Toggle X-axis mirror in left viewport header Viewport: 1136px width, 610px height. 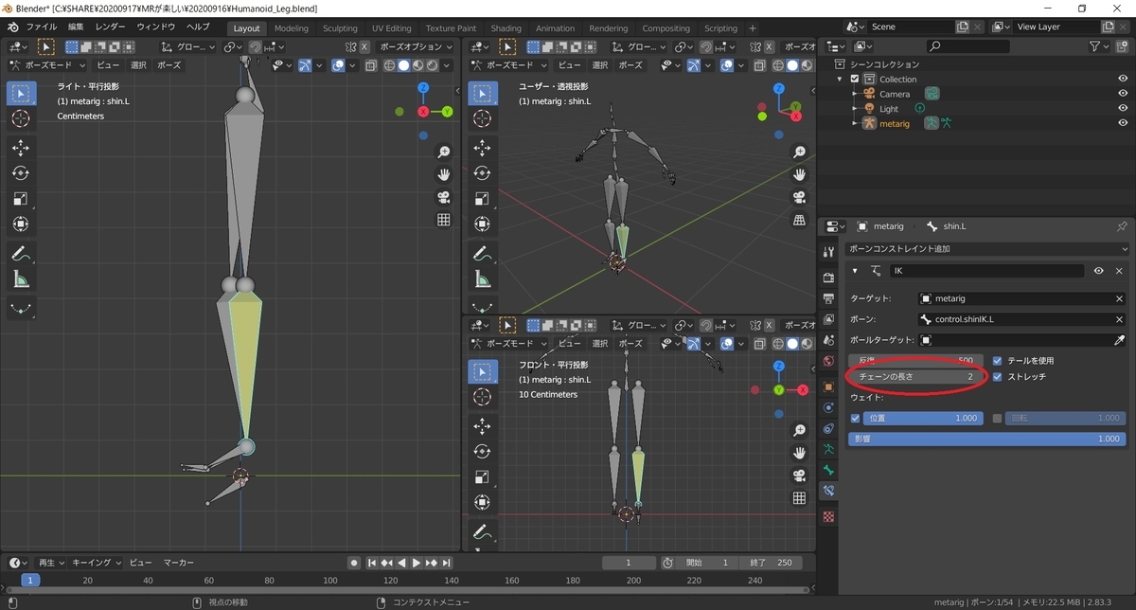point(364,46)
